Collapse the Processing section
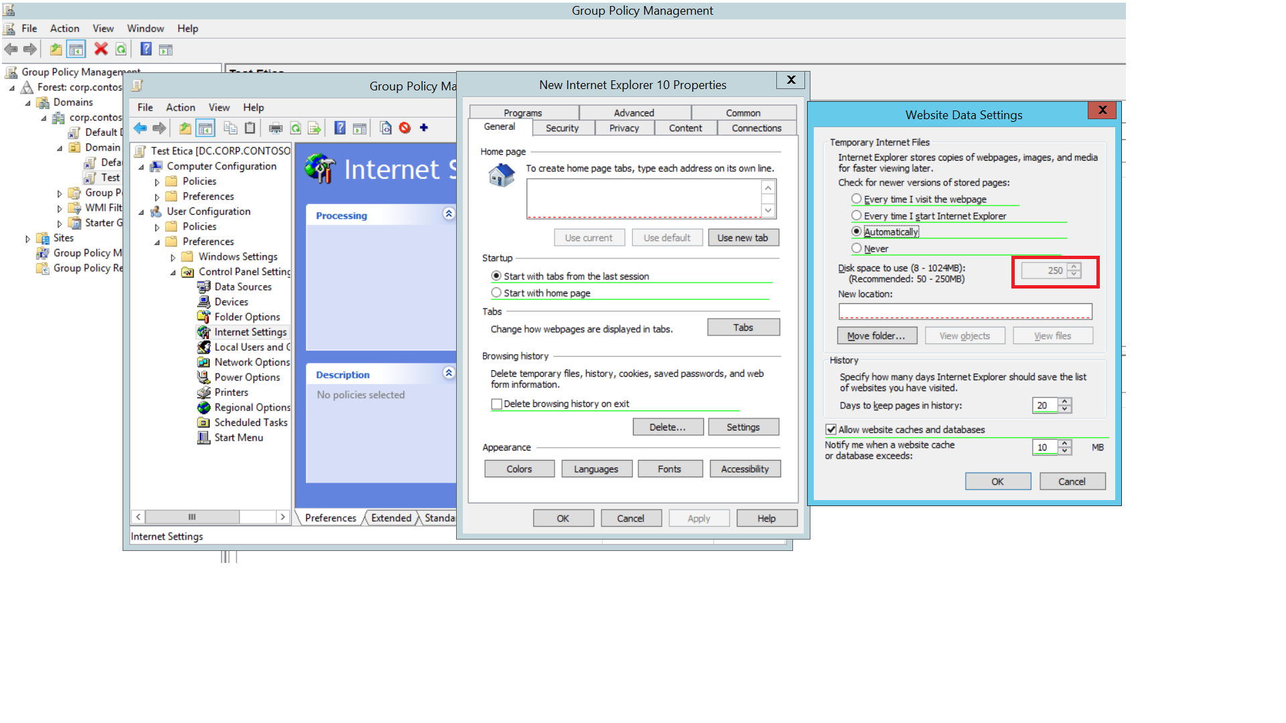This screenshot has height=723, width=1286. [x=449, y=214]
